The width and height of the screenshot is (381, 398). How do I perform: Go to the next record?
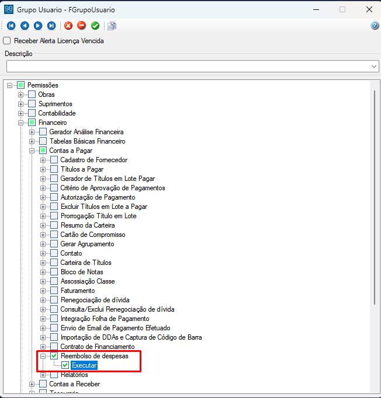(38, 26)
